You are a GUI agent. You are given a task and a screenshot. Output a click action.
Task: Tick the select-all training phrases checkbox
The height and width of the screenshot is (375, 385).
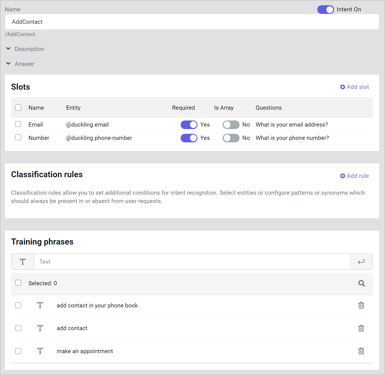(x=18, y=283)
